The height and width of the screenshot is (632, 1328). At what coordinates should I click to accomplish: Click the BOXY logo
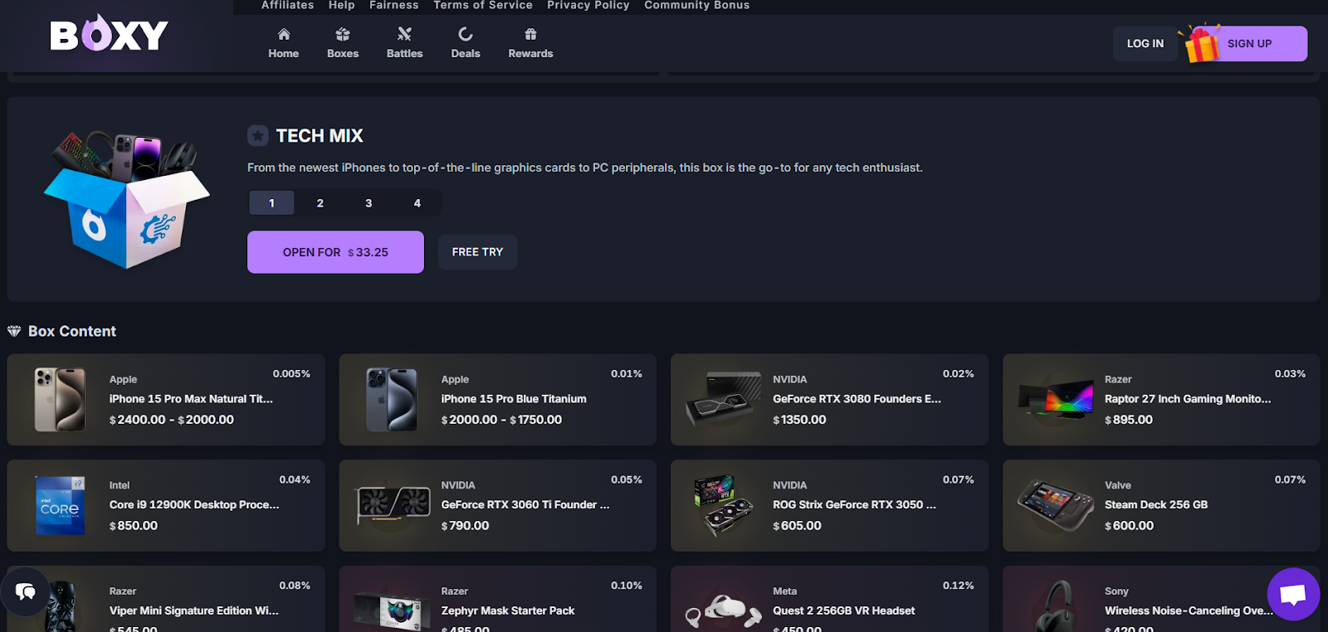pyautogui.click(x=109, y=33)
